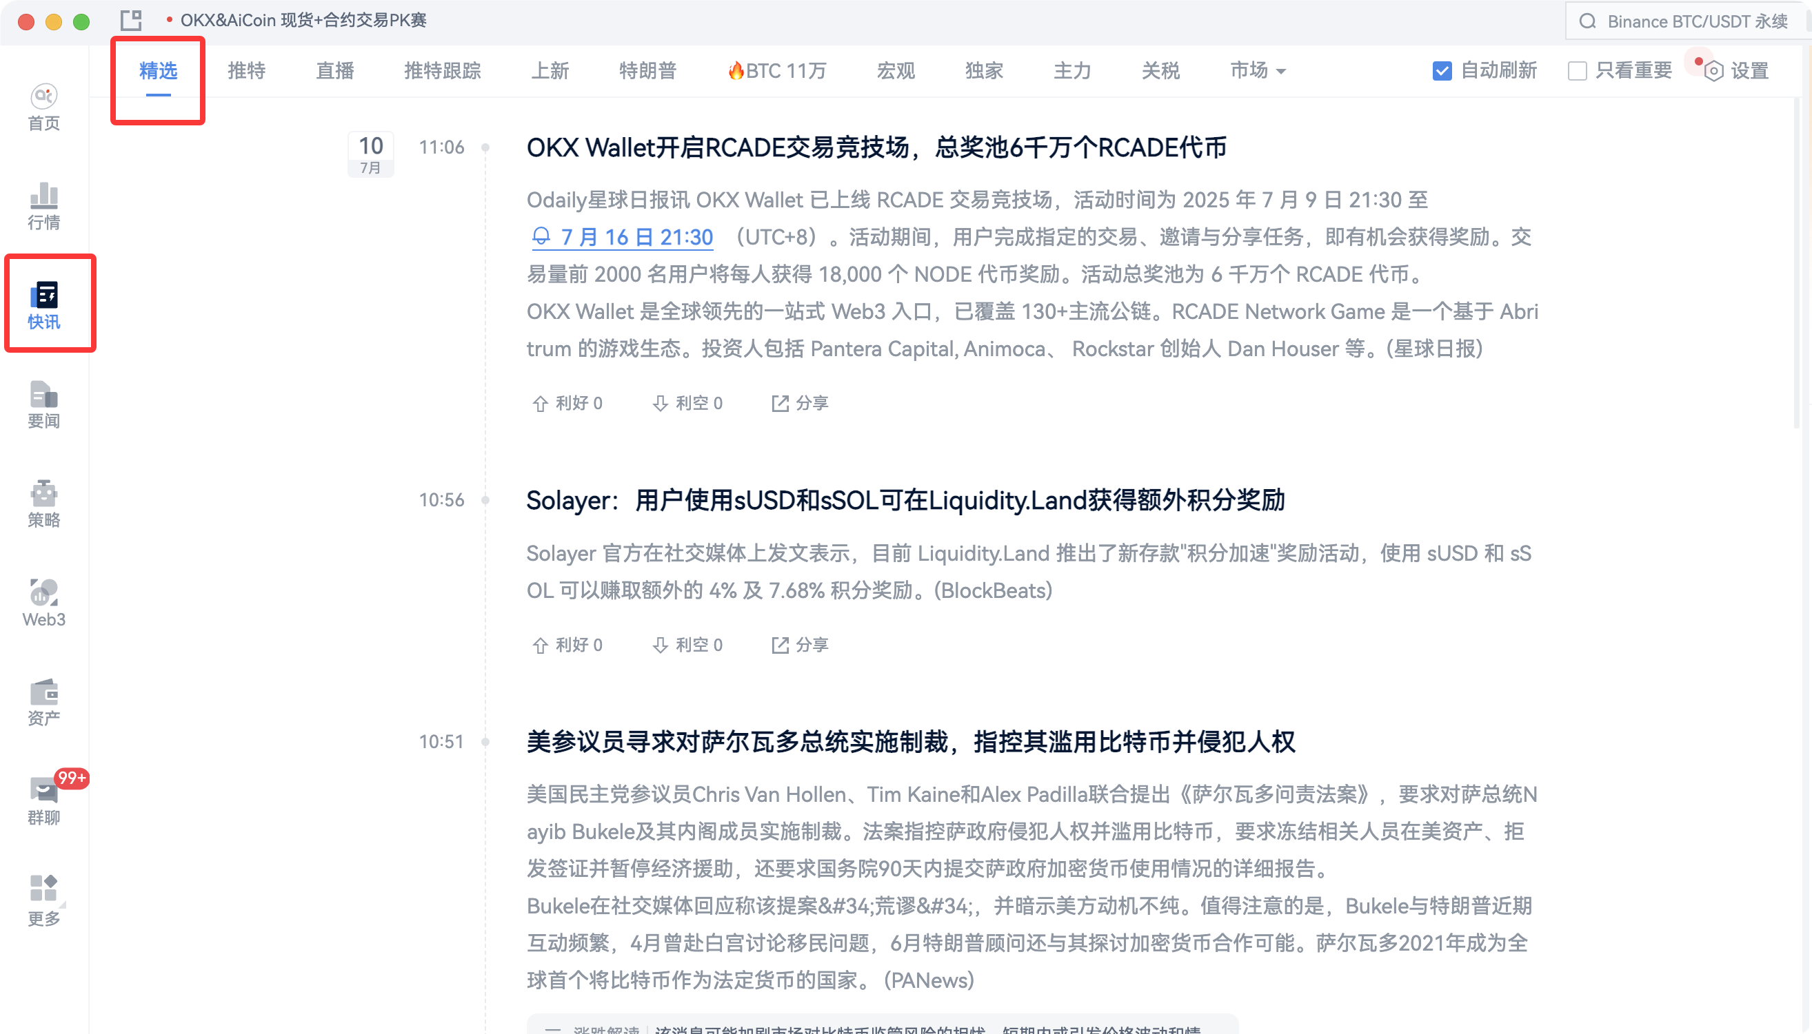Click bell reminder 7月16日 21:30
The height and width of the screenshot is (1034, 1812).
[x=623, y=237]
